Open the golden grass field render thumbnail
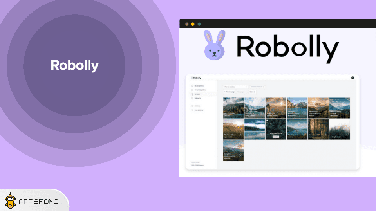Image resolution: width=376 pixels, height=211 pixels. coord(233,129)
